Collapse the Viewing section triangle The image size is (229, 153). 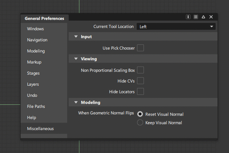pos(76,59)
